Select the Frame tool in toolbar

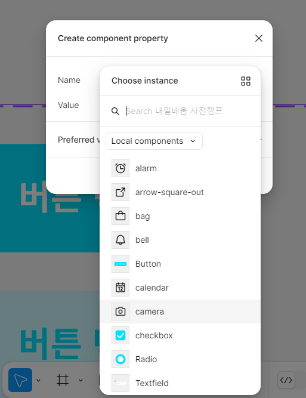[63, 380]
